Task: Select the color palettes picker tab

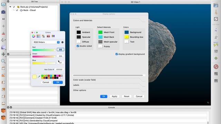Action: (x=44, y=36)
